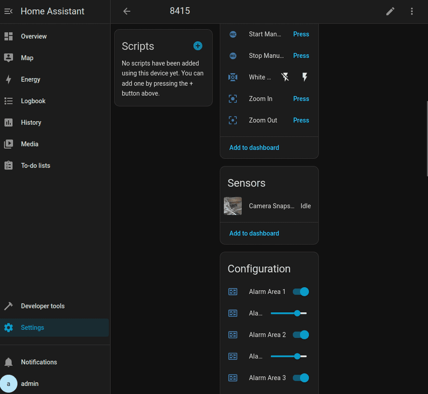Select the Energy sidebar icon
The image size is (428, 394).
point(8,79)
